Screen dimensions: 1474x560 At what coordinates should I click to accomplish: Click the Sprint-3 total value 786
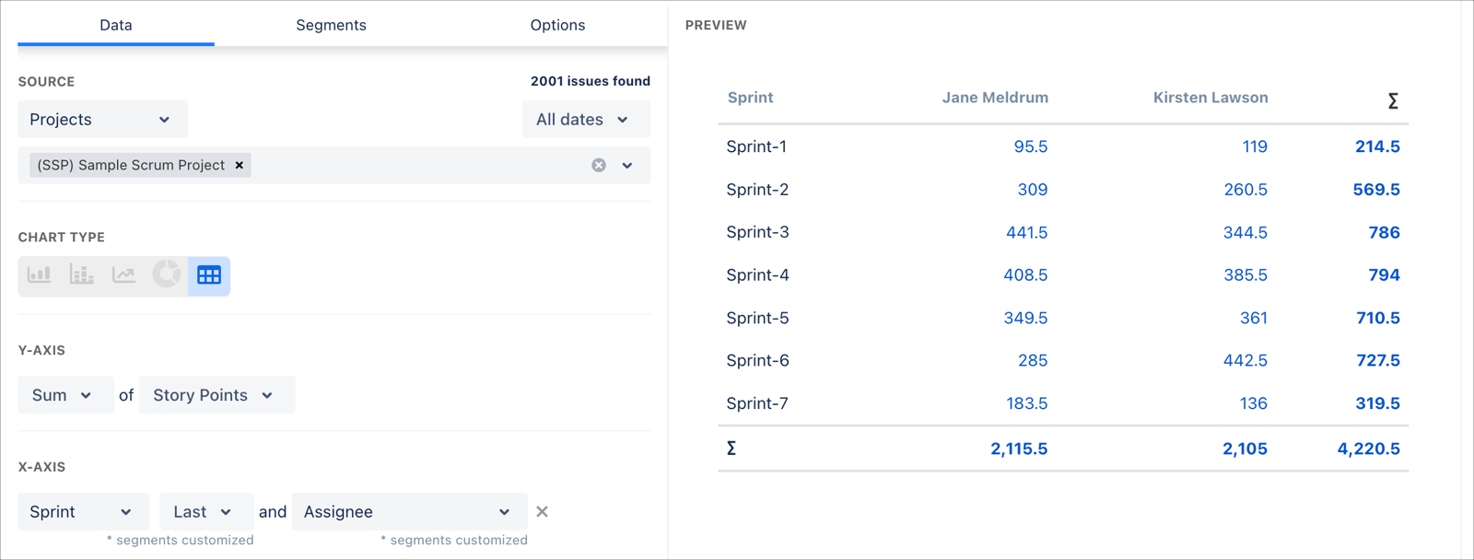[x=1384, y=232]
